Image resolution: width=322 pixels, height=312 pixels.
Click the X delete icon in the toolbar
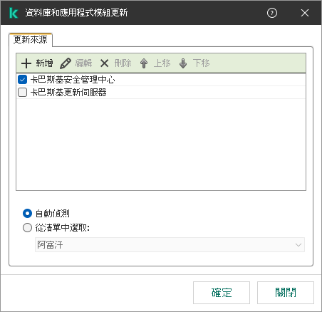tap(104, 63)
